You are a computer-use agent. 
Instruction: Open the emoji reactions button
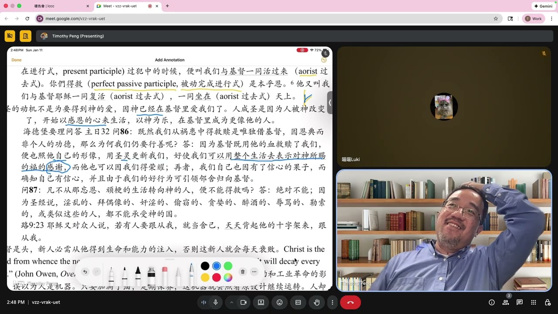tap(279, 302)
